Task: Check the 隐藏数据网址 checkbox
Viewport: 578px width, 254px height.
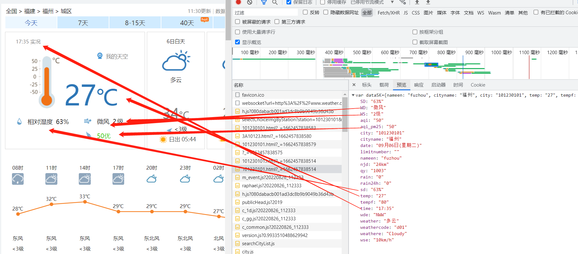Action: click(326, 12)
